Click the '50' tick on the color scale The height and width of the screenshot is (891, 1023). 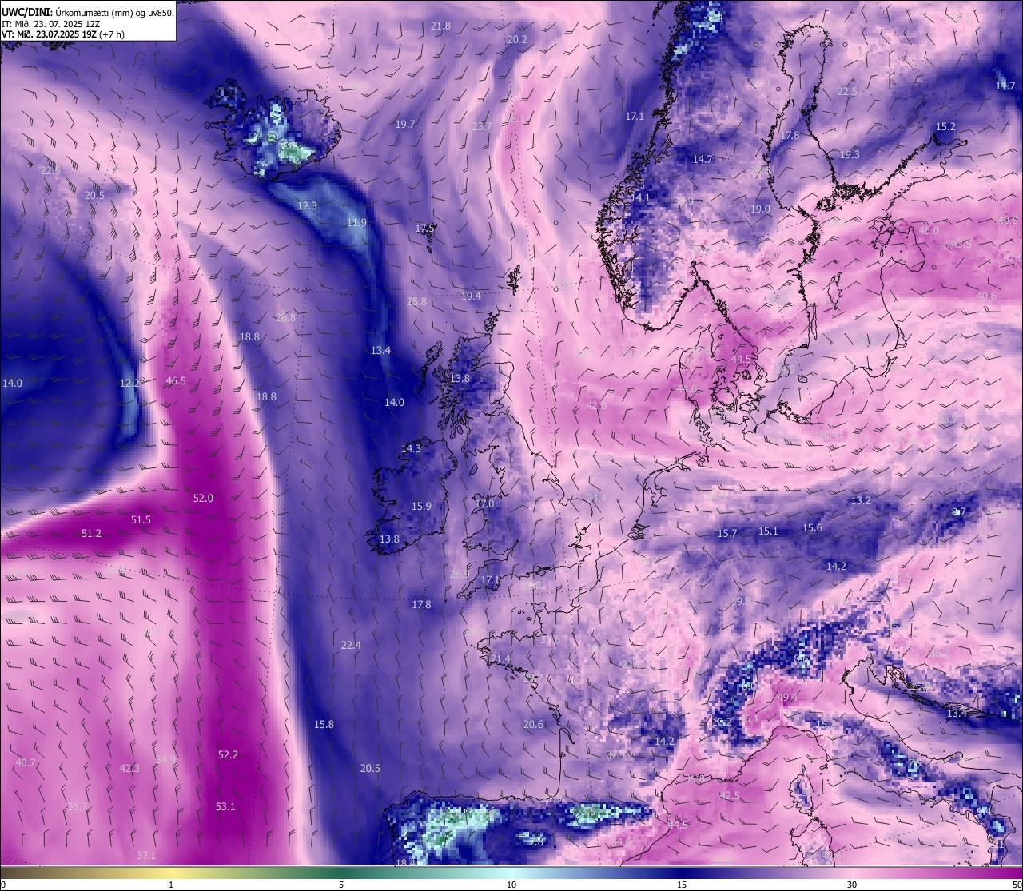(x=1017, y=885)
